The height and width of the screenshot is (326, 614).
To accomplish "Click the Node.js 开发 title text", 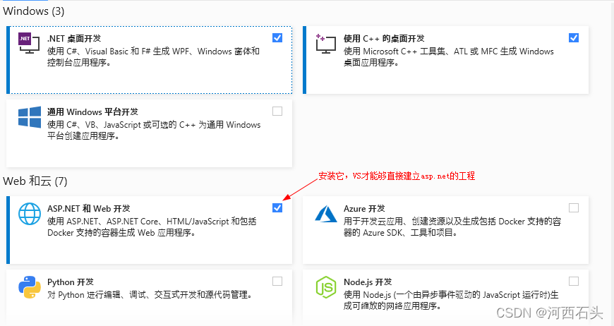I will click(x=368, y=282).
